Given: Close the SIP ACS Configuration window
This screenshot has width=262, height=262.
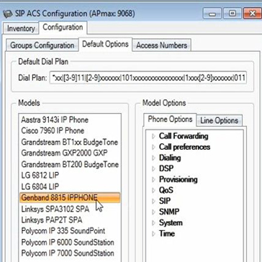Looking at the screenshot, I should 252,13.
